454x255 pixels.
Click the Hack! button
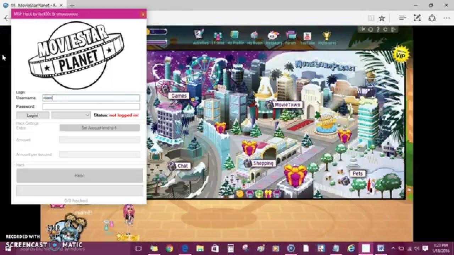pos(79,175)
